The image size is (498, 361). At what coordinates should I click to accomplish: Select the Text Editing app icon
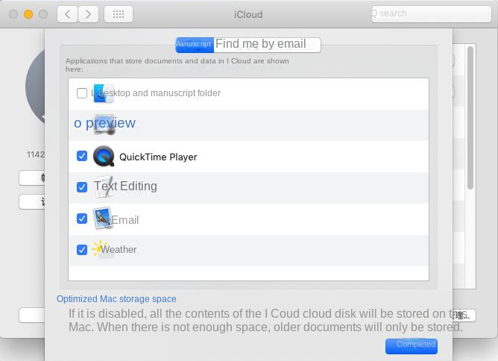[x=104, y=186]
